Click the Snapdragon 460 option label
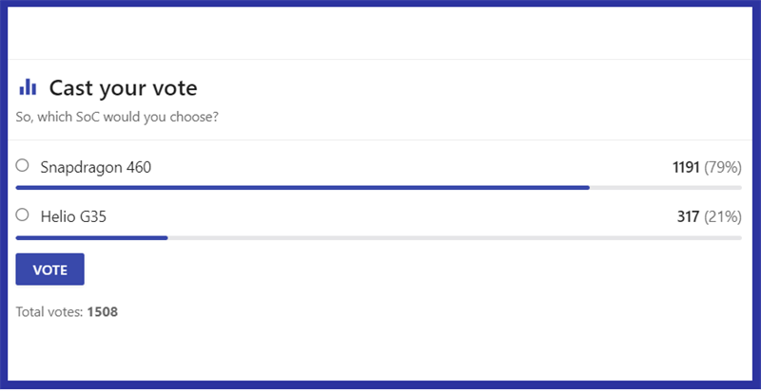This screenshot has height=391, width=761. (95, 167)
